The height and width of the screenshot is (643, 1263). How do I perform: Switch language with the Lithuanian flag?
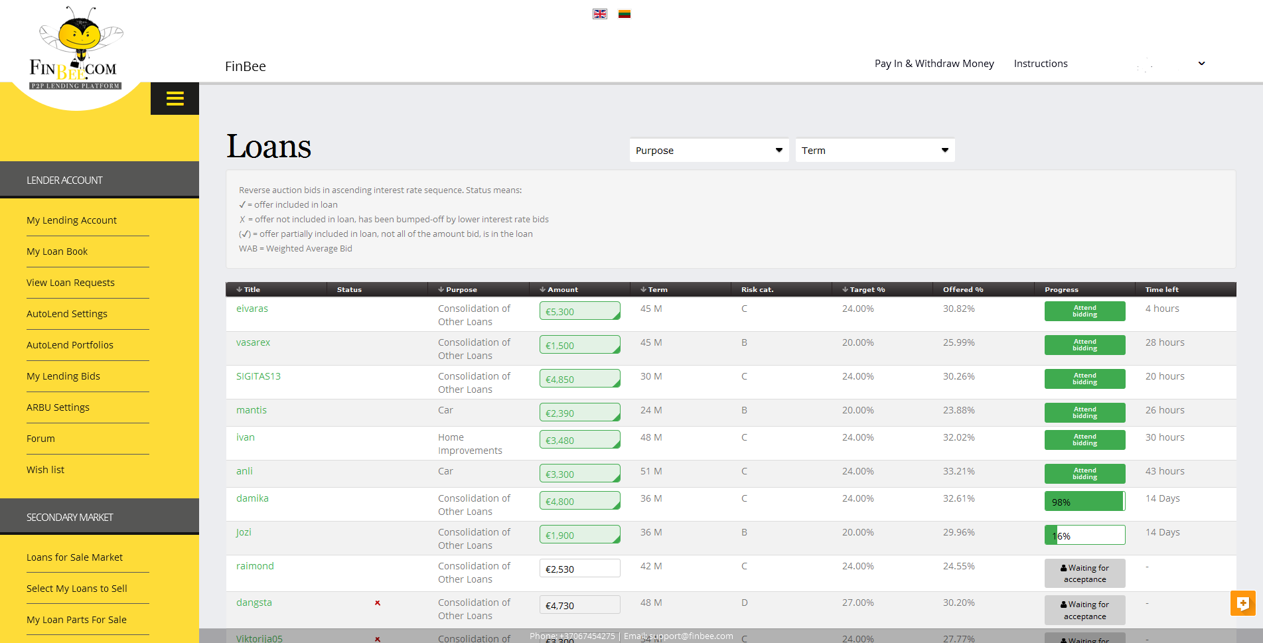click(625, 14)
